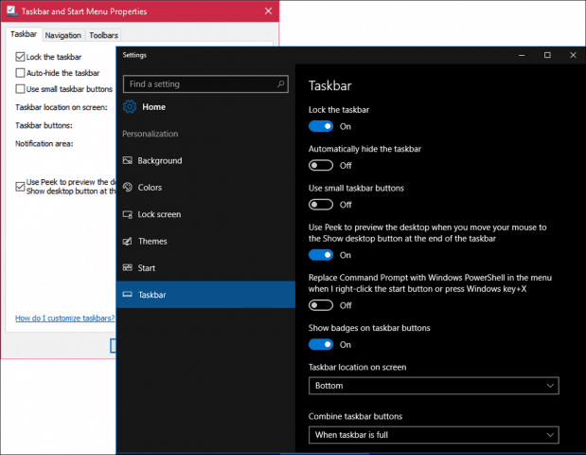Image resolution: width=586 pixels, height=455 pixels.
Task: Switch to Toolbars tab in Properties window
Action: [x=103, y=36]
